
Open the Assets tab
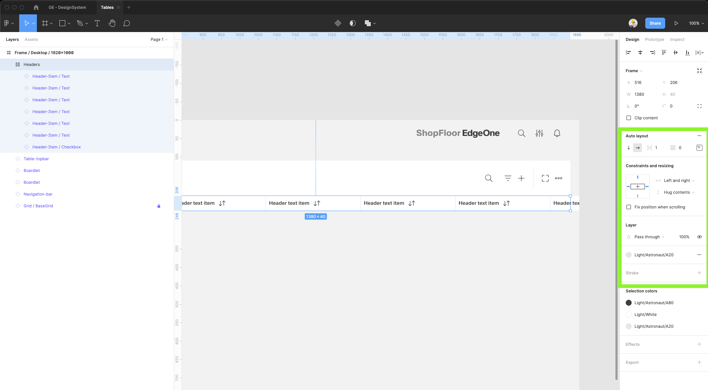31,39
